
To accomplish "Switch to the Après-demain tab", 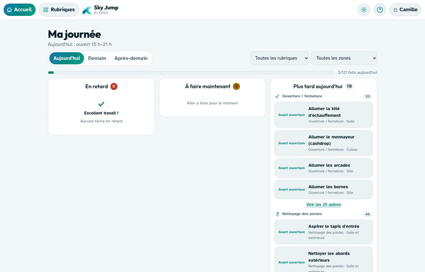I will (131, 58).
